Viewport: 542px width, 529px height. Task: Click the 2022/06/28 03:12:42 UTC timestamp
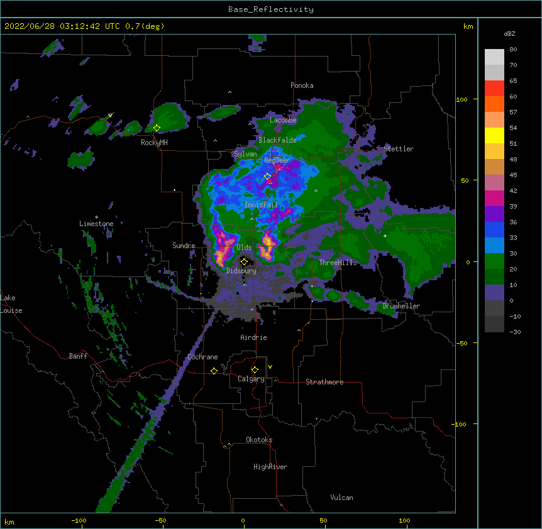tap(62, 26)
